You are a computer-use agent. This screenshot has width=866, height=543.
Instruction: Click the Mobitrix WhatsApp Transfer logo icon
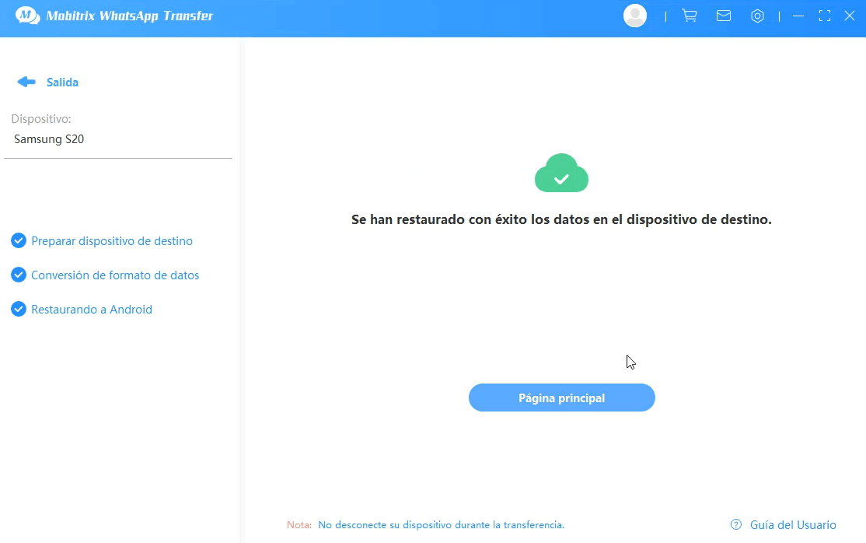coord(26,16)
